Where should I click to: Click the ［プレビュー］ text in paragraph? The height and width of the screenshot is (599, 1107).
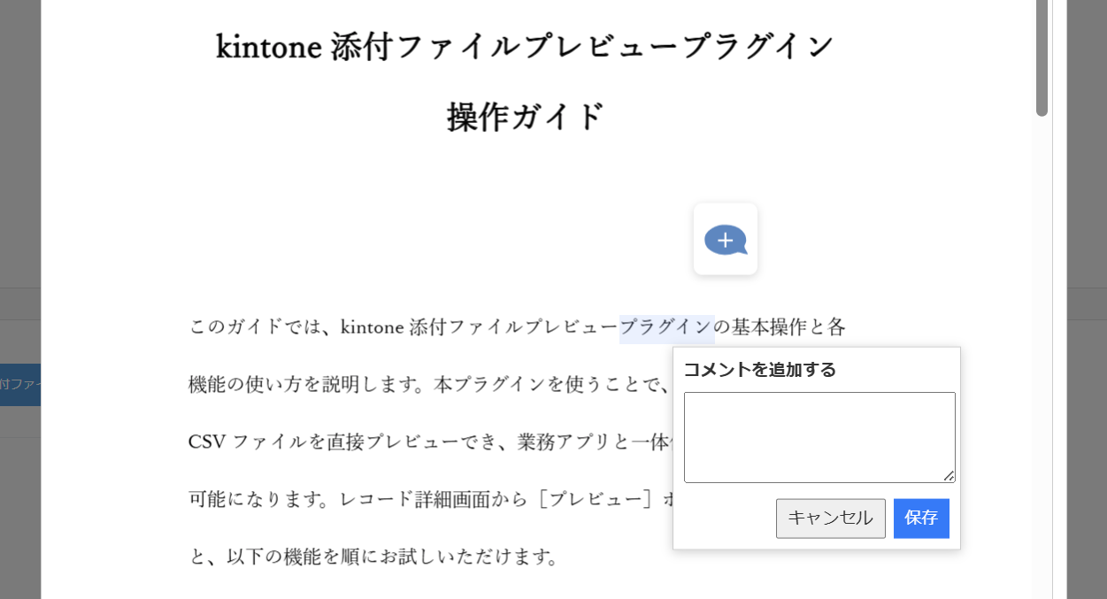point(599,499)
